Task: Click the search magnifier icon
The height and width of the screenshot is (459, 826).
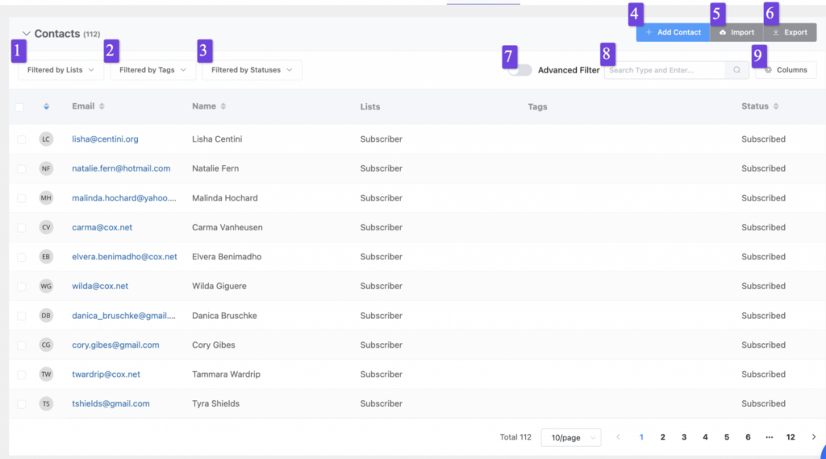Action: point(736,70)
